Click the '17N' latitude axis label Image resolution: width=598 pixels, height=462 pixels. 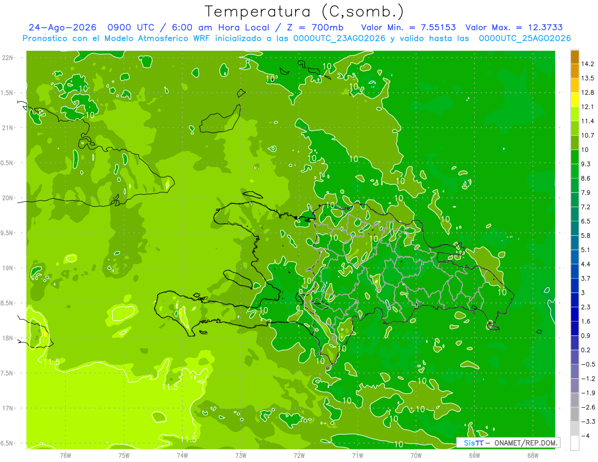[x=7, y=408]
